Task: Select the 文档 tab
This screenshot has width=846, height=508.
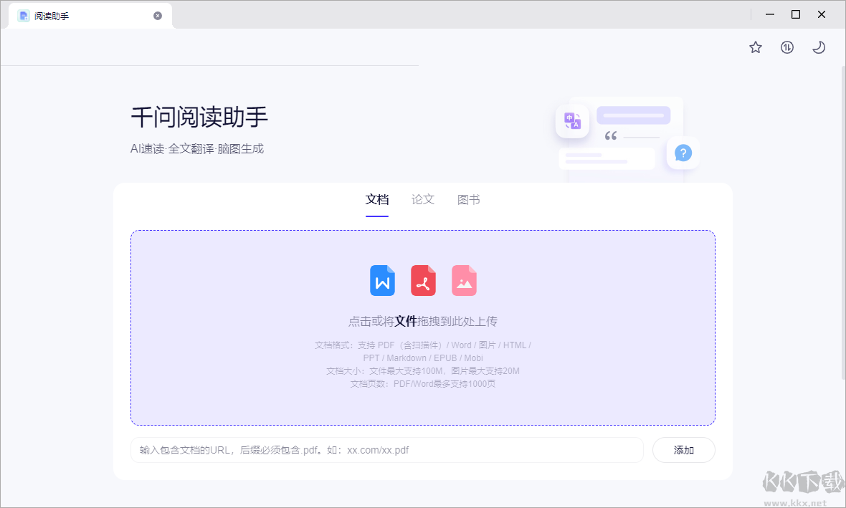Action: [377, 199]
